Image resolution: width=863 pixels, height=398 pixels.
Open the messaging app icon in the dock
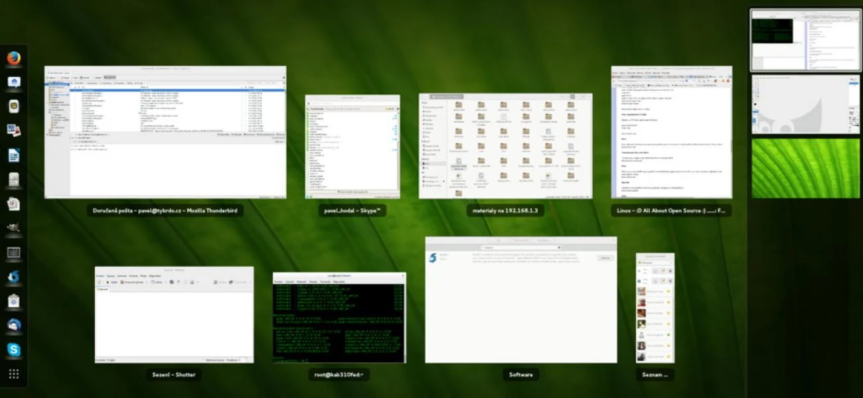(x=13, y=82)
